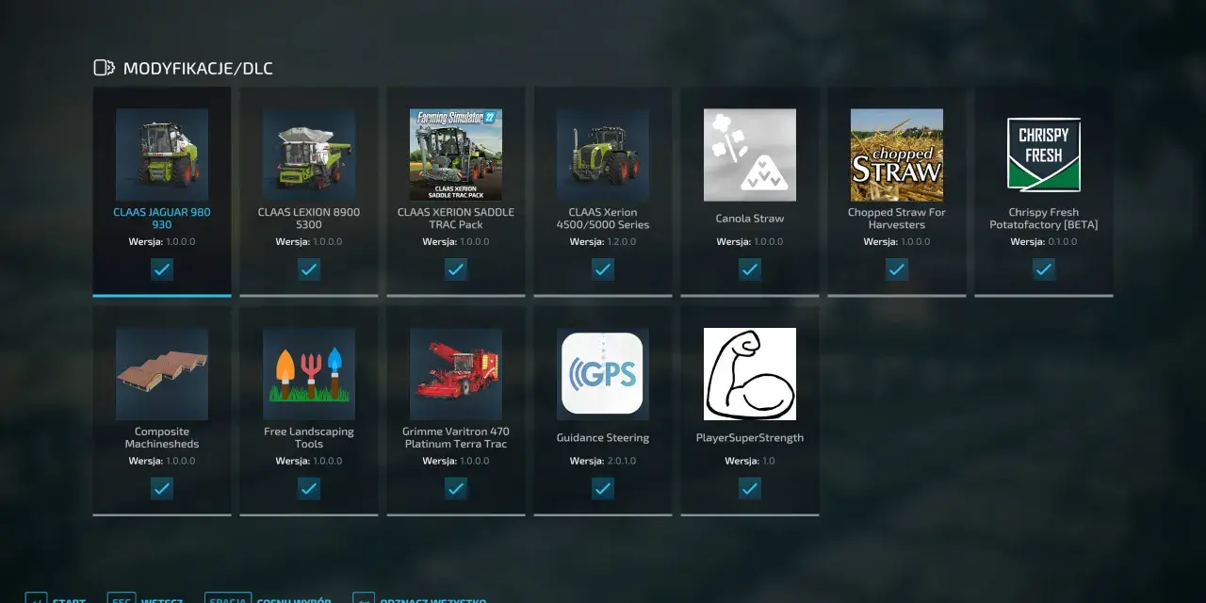Pick the Composite Machinesheds thumbnail

click(162, 374)
